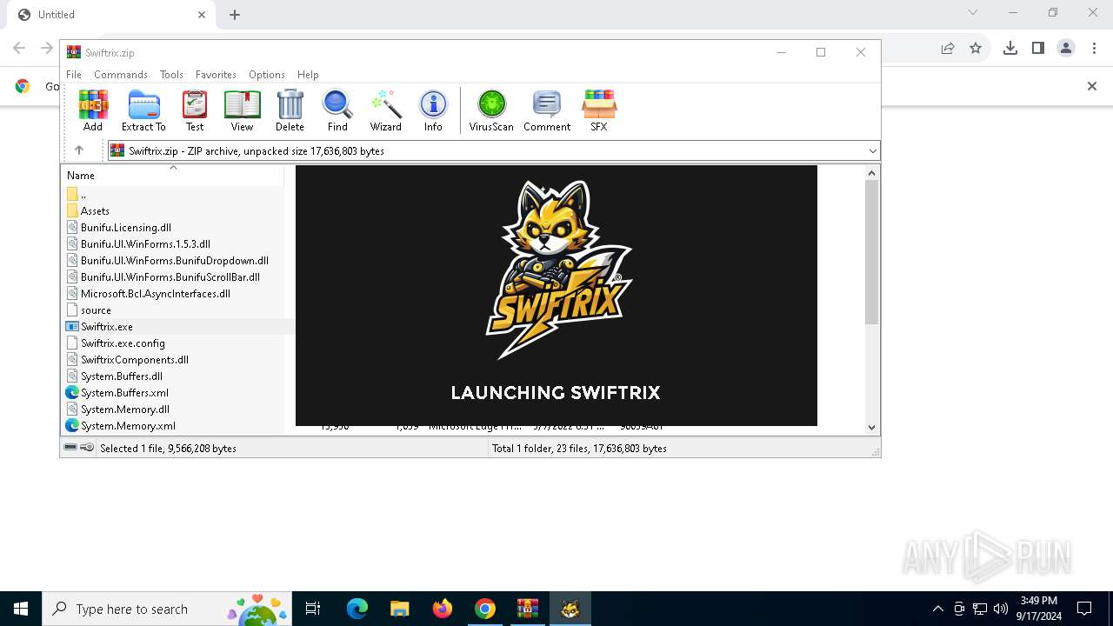Click the Untitled Chrome tab
The width and height of the screenshot is (1113, 626).
[x=110, y=15]
